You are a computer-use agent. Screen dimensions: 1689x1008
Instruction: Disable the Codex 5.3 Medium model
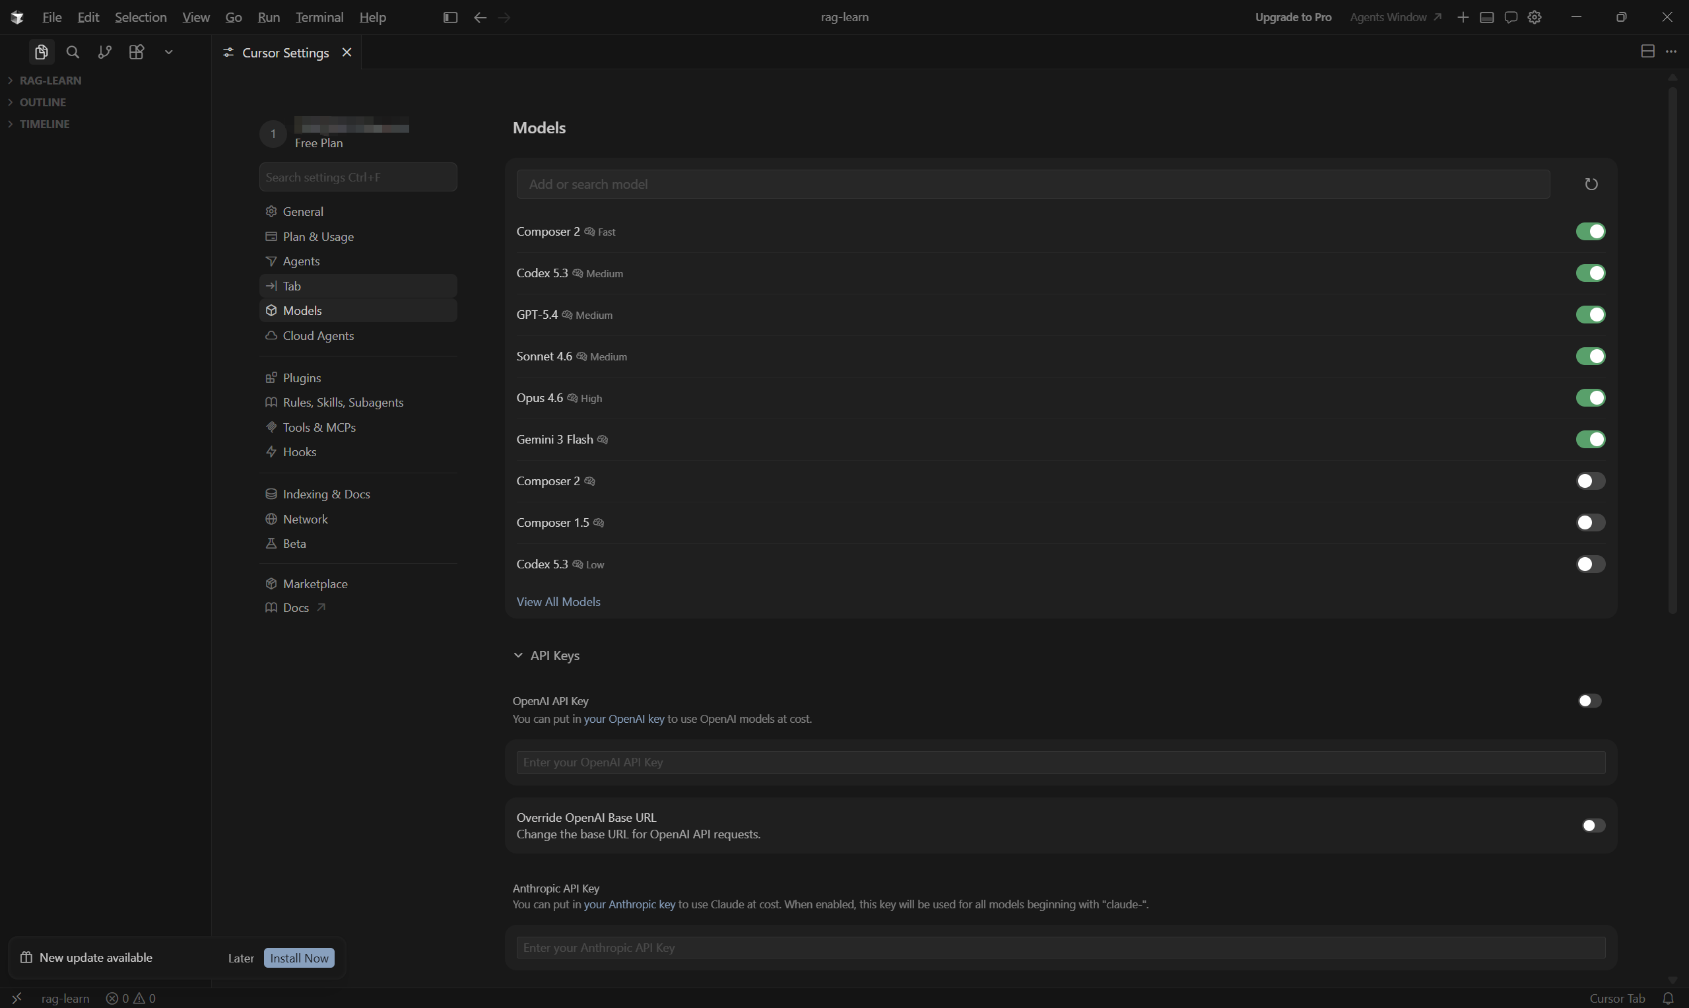[1591, 273]
